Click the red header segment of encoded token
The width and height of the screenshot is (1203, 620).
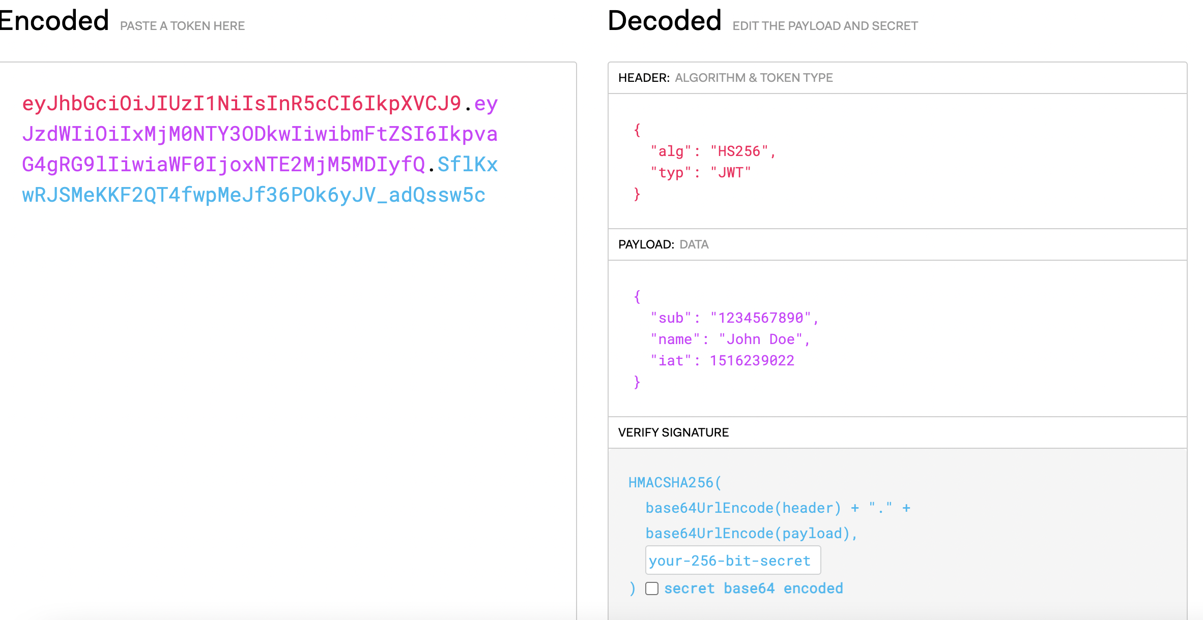242,104
